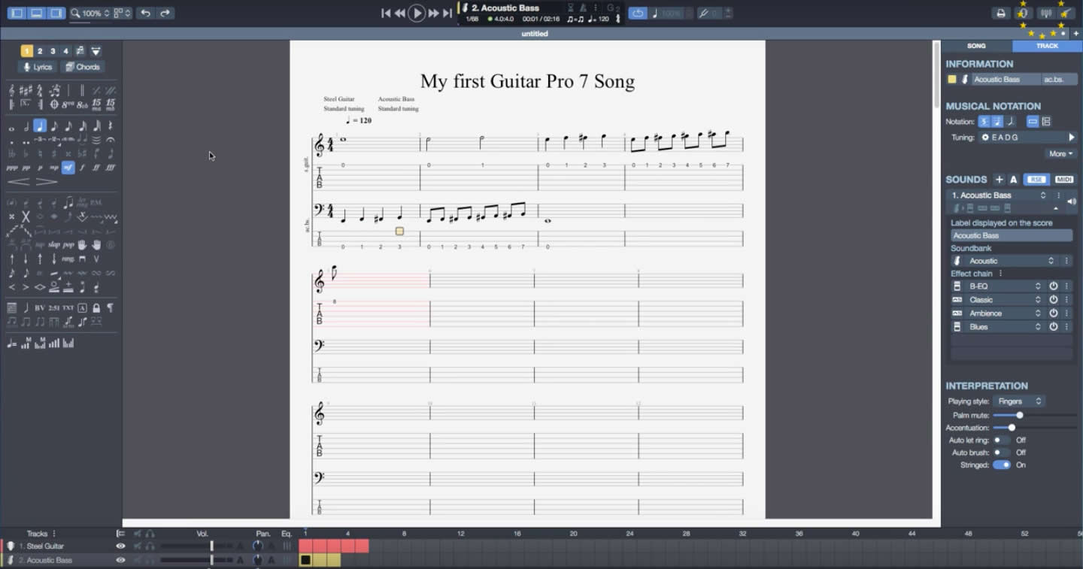Click the treble clef icon in palette
Image resolution: width=1083 pixels, height=569 pixels.
pos(11,90)
